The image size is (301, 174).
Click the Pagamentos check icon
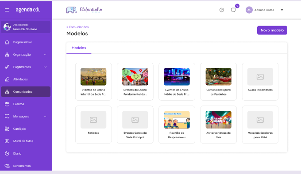point(7,67)
